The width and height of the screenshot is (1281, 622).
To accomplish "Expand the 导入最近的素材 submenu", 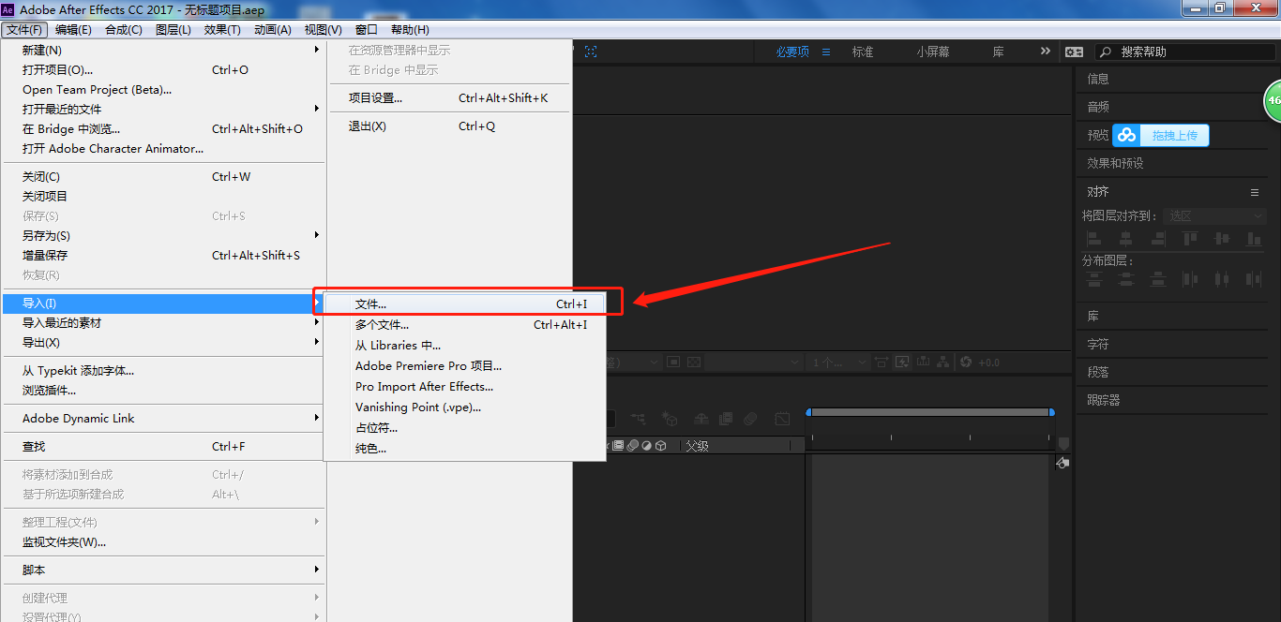I will click(163, 323).
